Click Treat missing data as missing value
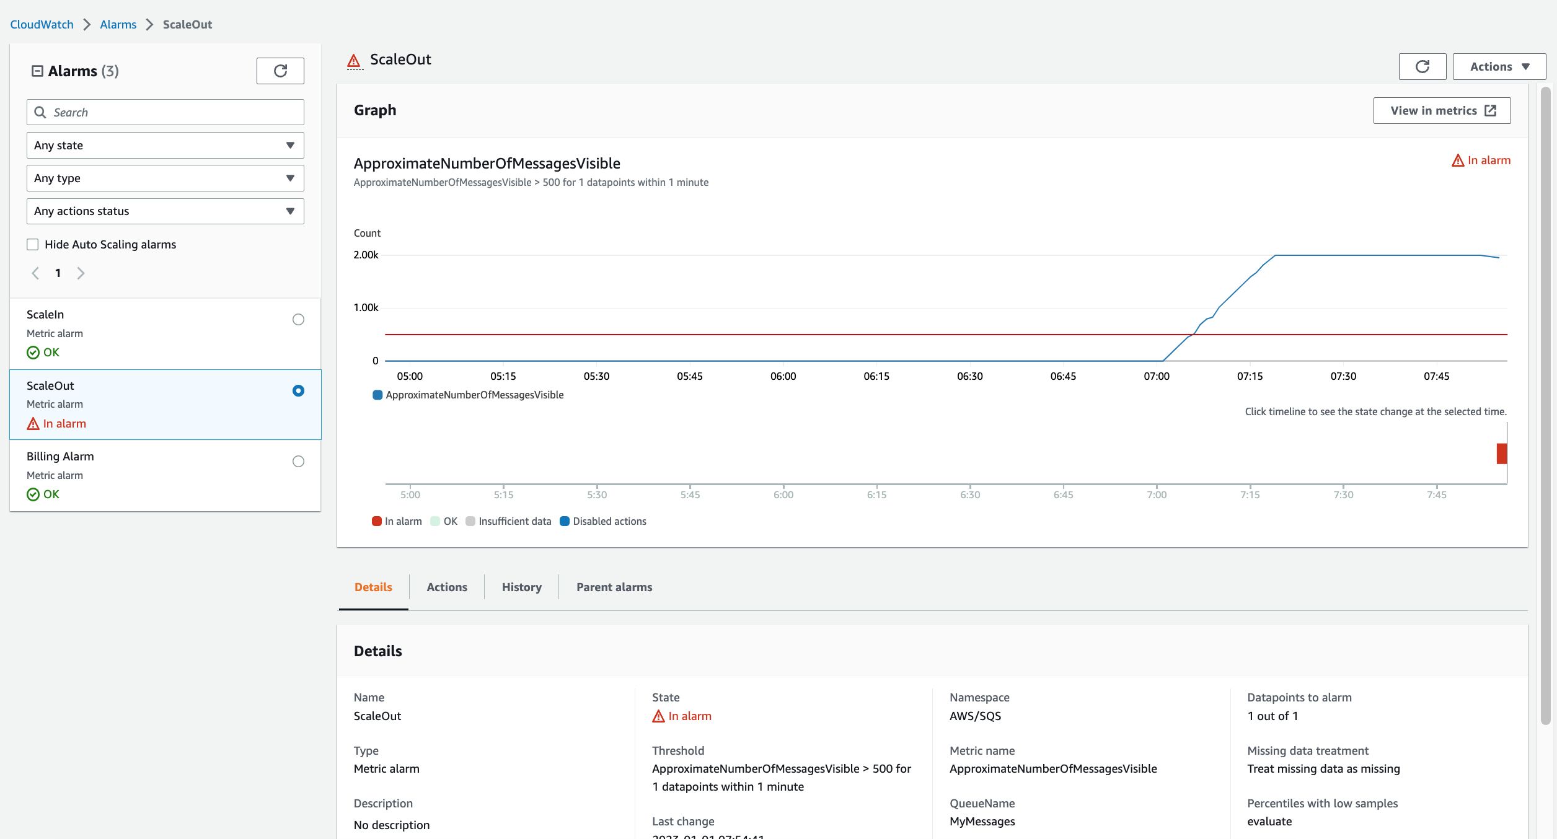The image size is (1557, 839). pos(1323,769)
